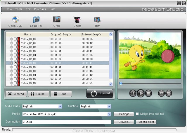Start conversion with the Convert button

(x=100, y=93)
